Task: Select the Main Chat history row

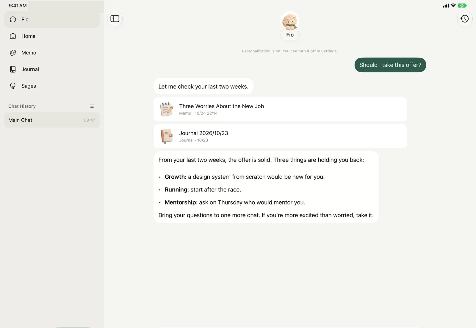Action: coord(52,120)
